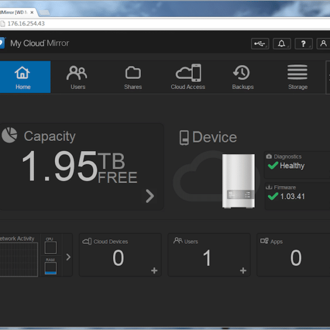The height and width of the screenshot is (330, 330).
Task: Click the Users panel icon
Action: point(178,240)
